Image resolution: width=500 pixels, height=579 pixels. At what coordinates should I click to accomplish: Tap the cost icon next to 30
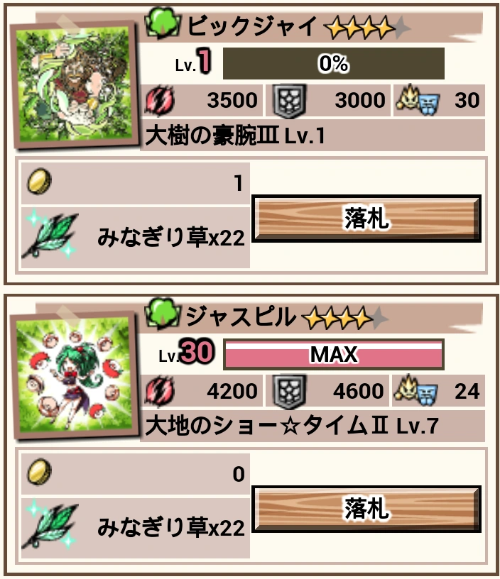tap(418, 100)
